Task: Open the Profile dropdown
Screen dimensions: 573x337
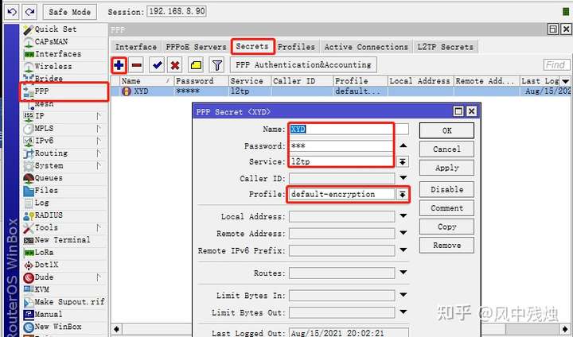Action: (x=402, y=194)
